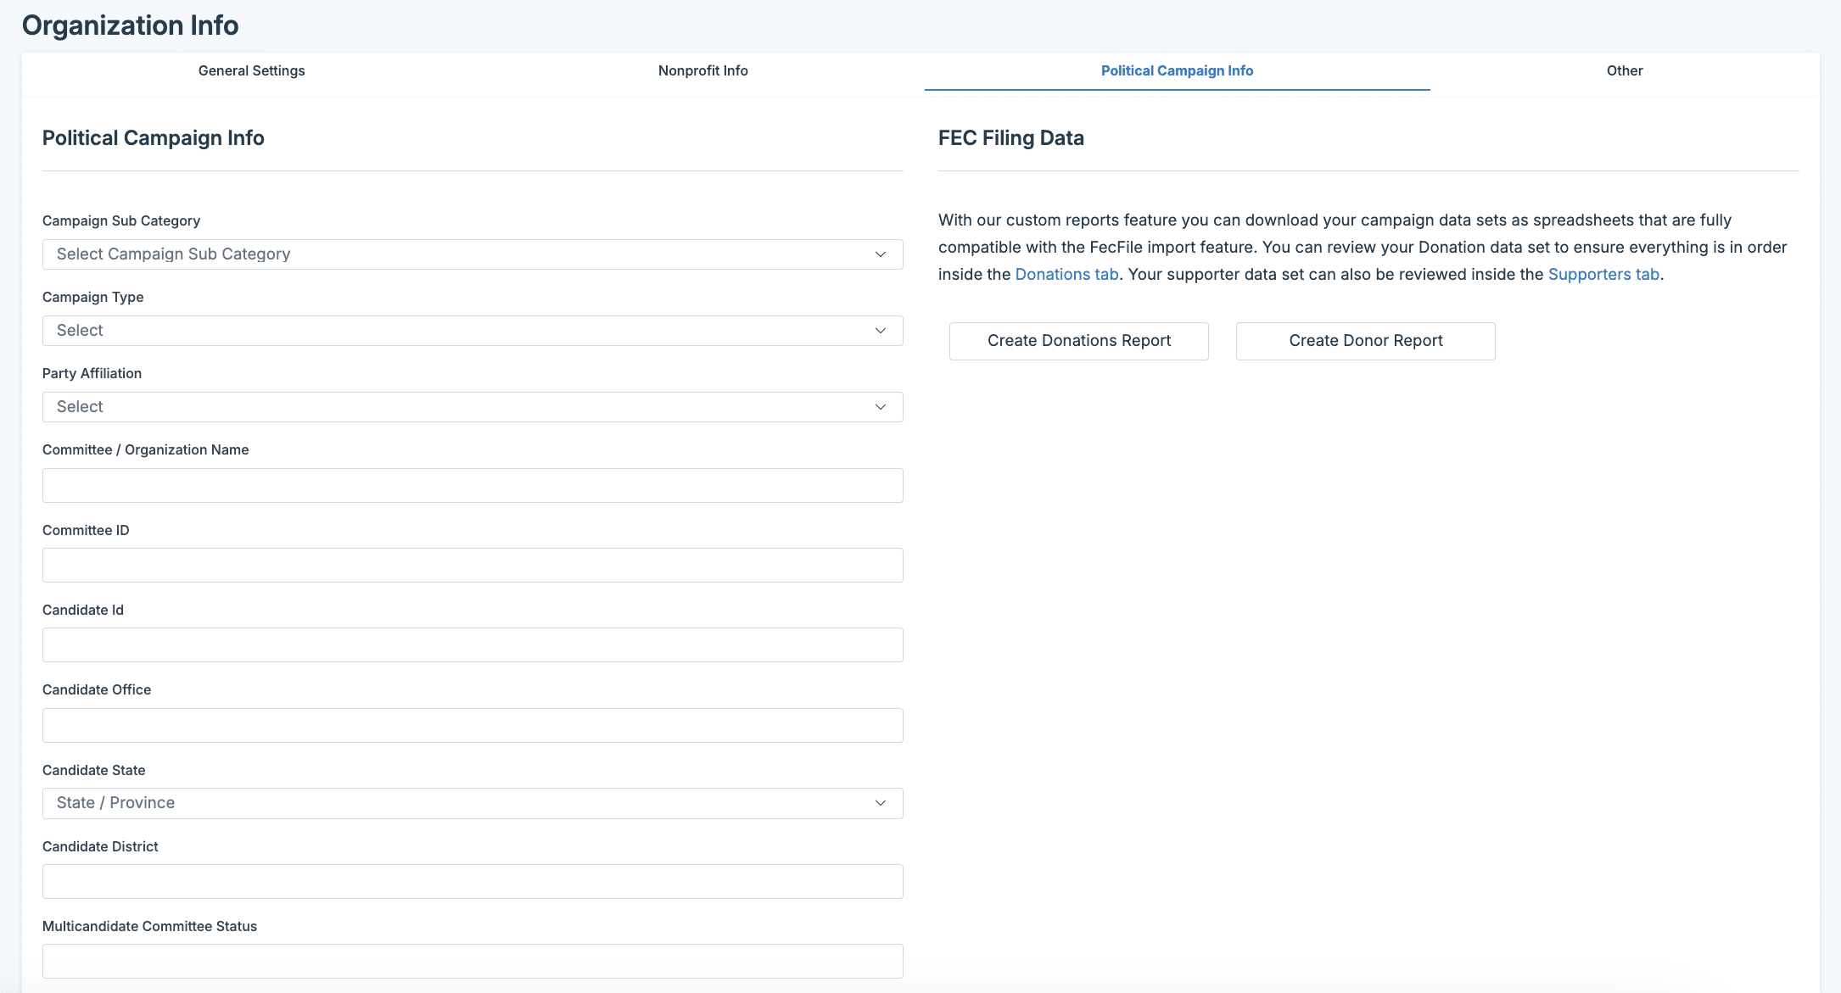This screenshot has width=1841, height=993.
Task: Switch to the General Settings tab
Action: [251, 71]
